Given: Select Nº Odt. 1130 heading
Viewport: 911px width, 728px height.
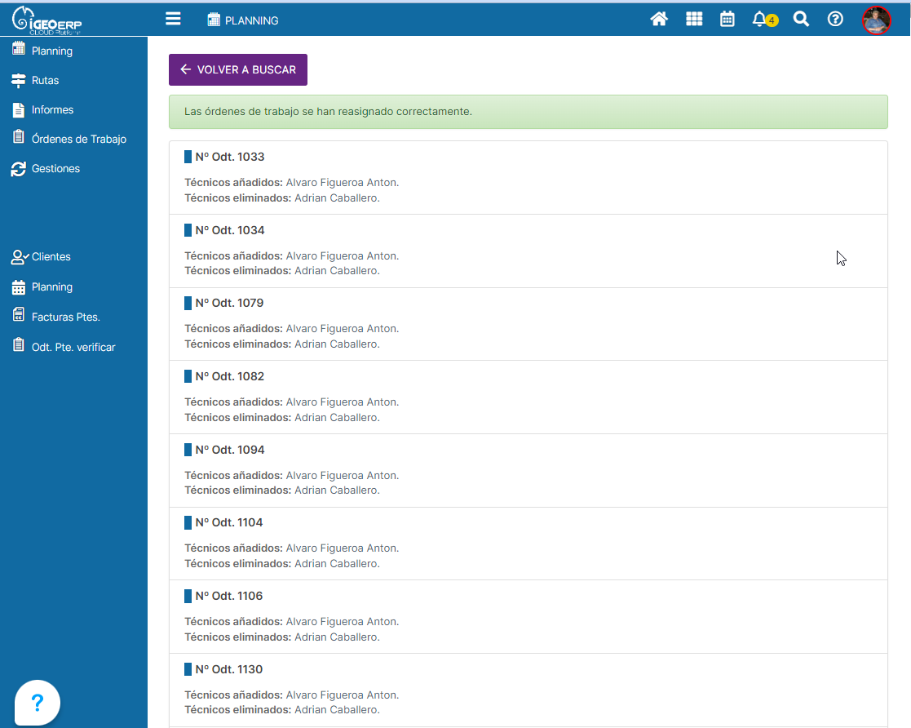Looking at the screenshot, I should coord(229,669).
